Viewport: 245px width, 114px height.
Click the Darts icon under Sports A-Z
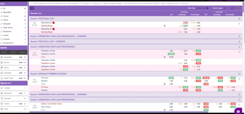coord(2,109)
